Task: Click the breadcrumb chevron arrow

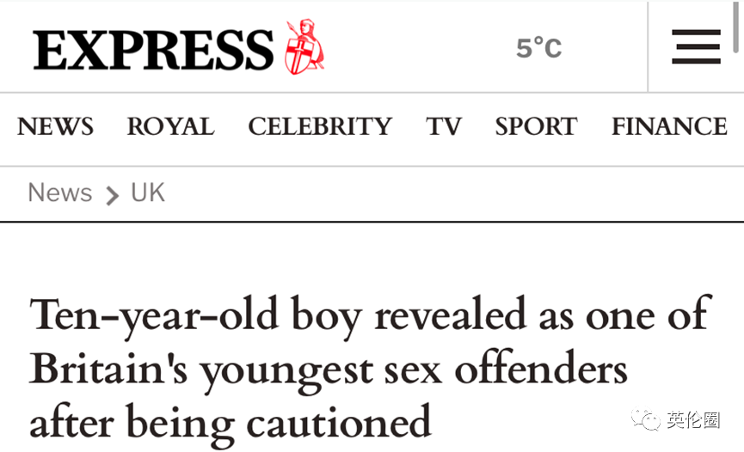Action: click(112, 195)
